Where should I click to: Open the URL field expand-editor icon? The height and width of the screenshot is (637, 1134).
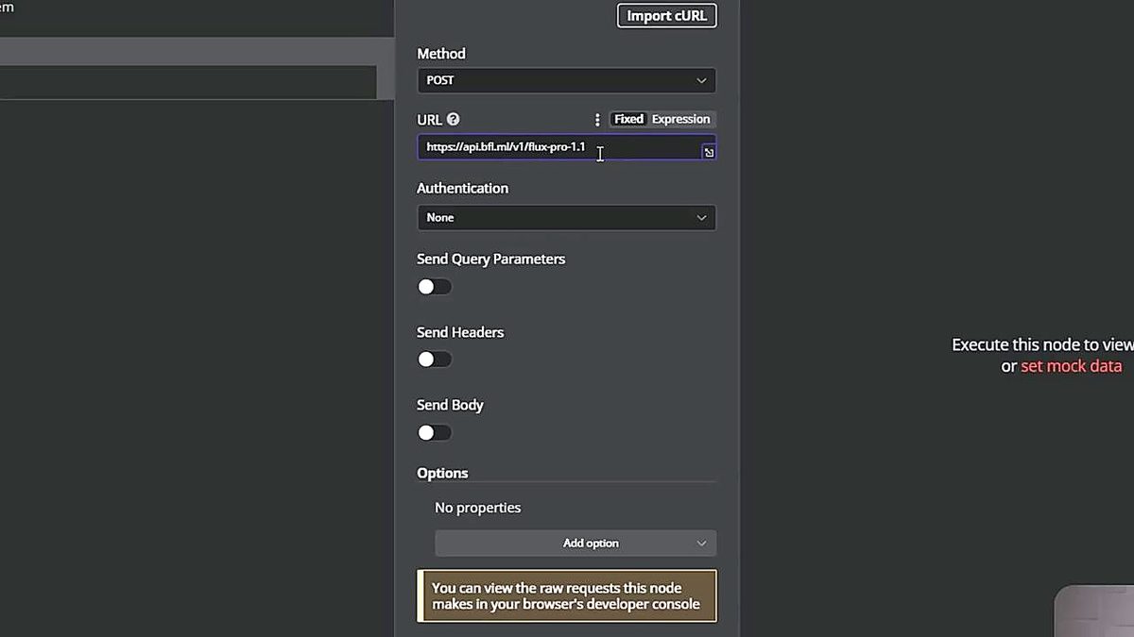[x=708, y=152]
